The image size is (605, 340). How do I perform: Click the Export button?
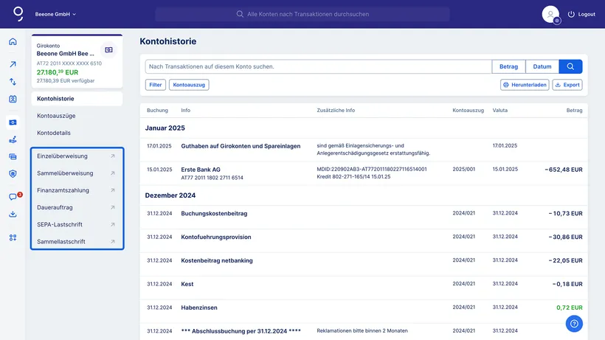567,85
